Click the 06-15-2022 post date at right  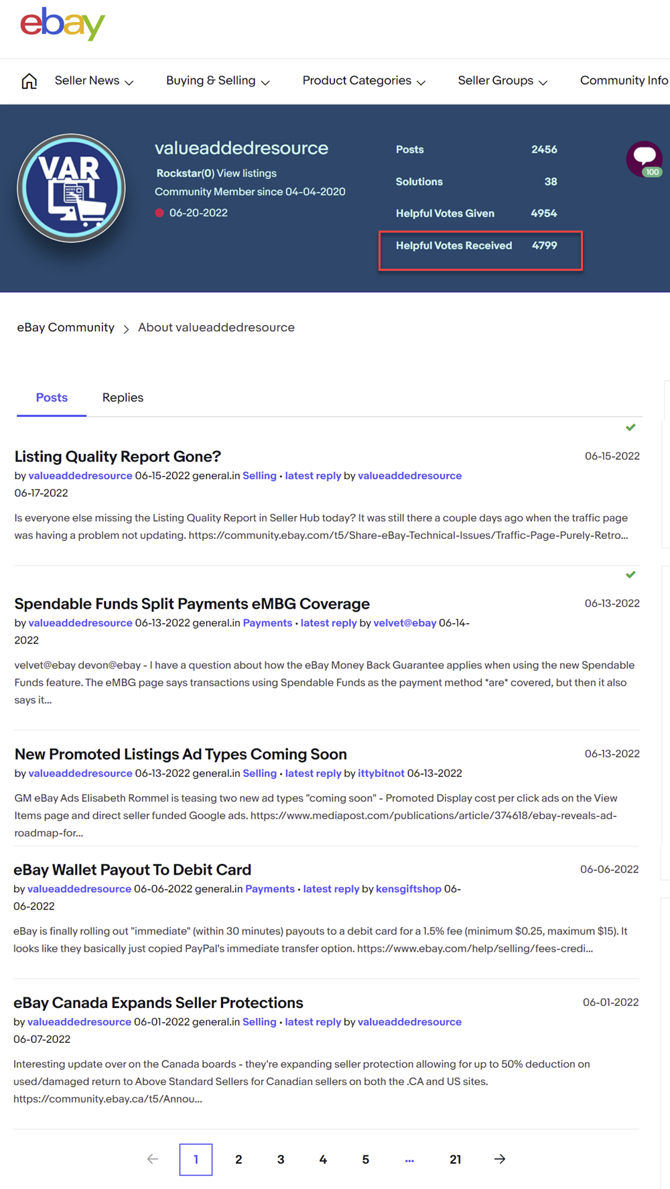(x=612, y=456)
